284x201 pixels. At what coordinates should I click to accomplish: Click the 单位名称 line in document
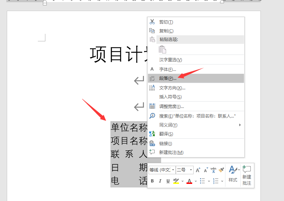pos(129,128)
